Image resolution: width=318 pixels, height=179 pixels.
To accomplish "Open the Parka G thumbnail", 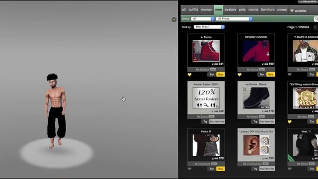I will point(206,145).
